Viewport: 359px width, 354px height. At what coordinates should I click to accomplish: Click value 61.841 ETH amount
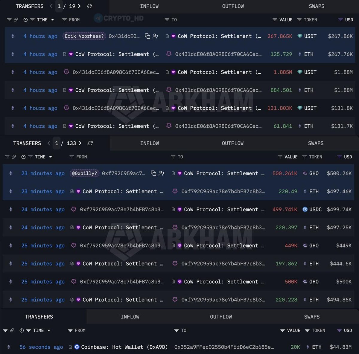(283, 126)
